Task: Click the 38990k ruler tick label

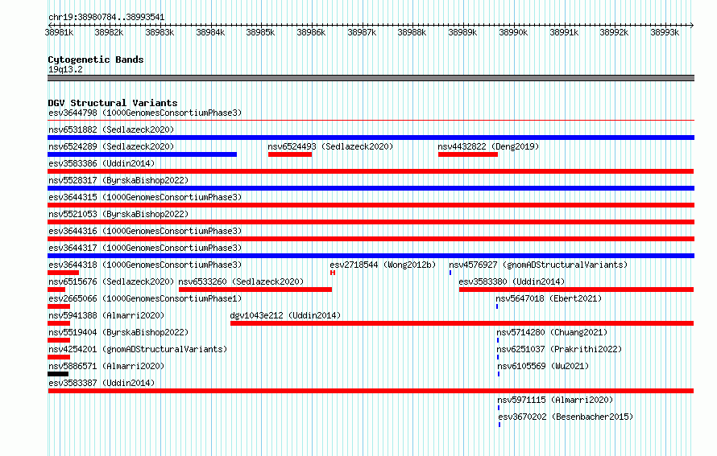Action: [x=513, y=32]
